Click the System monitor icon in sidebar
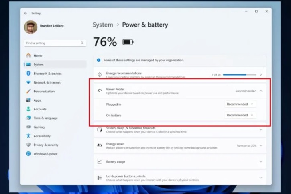291x194 pixels. click(28, 64)
